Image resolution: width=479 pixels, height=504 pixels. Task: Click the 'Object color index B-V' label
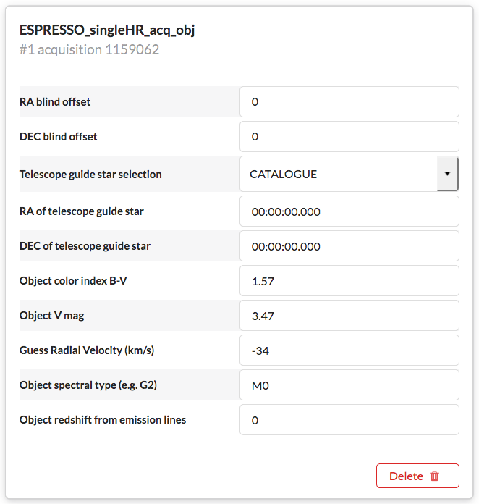tap(73, 281)
